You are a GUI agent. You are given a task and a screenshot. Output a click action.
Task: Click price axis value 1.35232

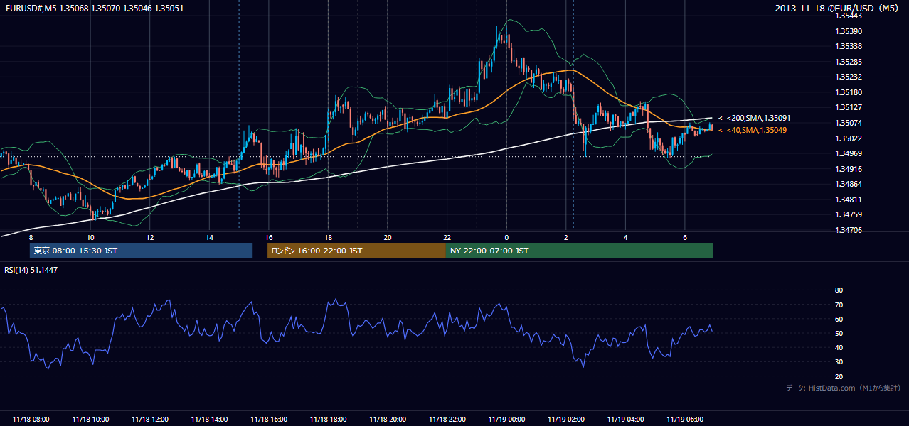tap(848, 77)
